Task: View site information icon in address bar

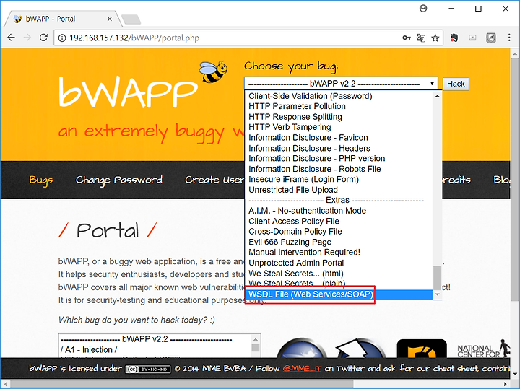Action: click(62, 38)
